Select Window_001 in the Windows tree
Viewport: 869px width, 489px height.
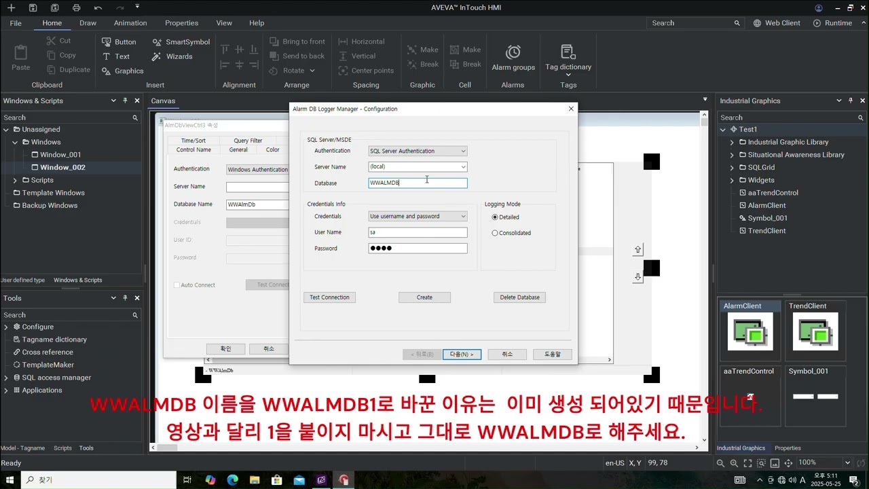pos(60,155)
